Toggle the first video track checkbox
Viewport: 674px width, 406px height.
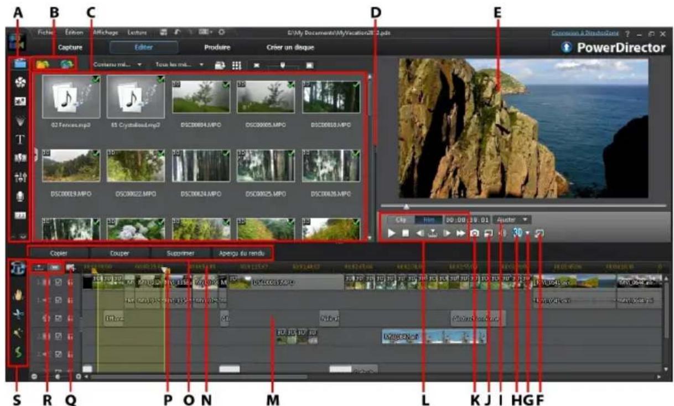[59, 282]
